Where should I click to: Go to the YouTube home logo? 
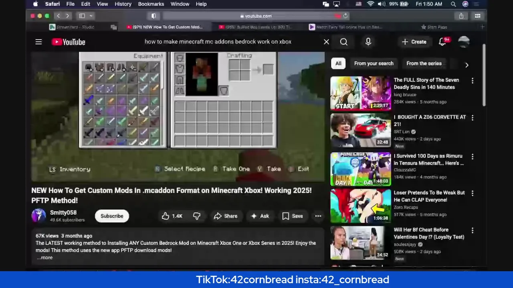tap(68, 42)
